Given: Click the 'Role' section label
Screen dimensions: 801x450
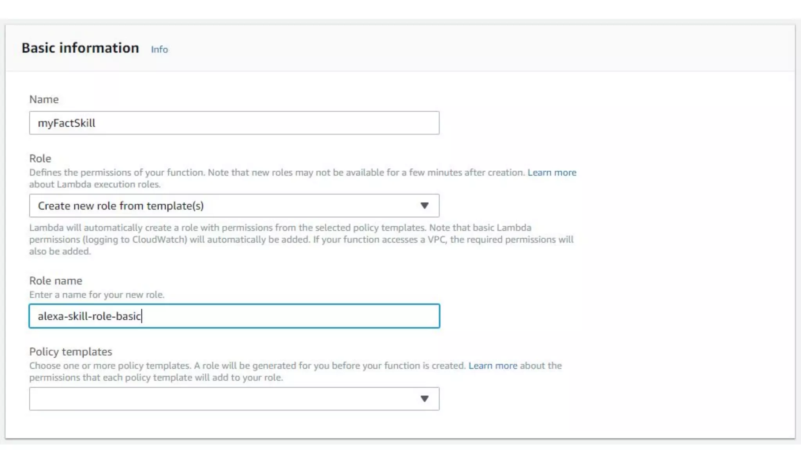Looking at the screenshot, I should [x=40, y=159].
